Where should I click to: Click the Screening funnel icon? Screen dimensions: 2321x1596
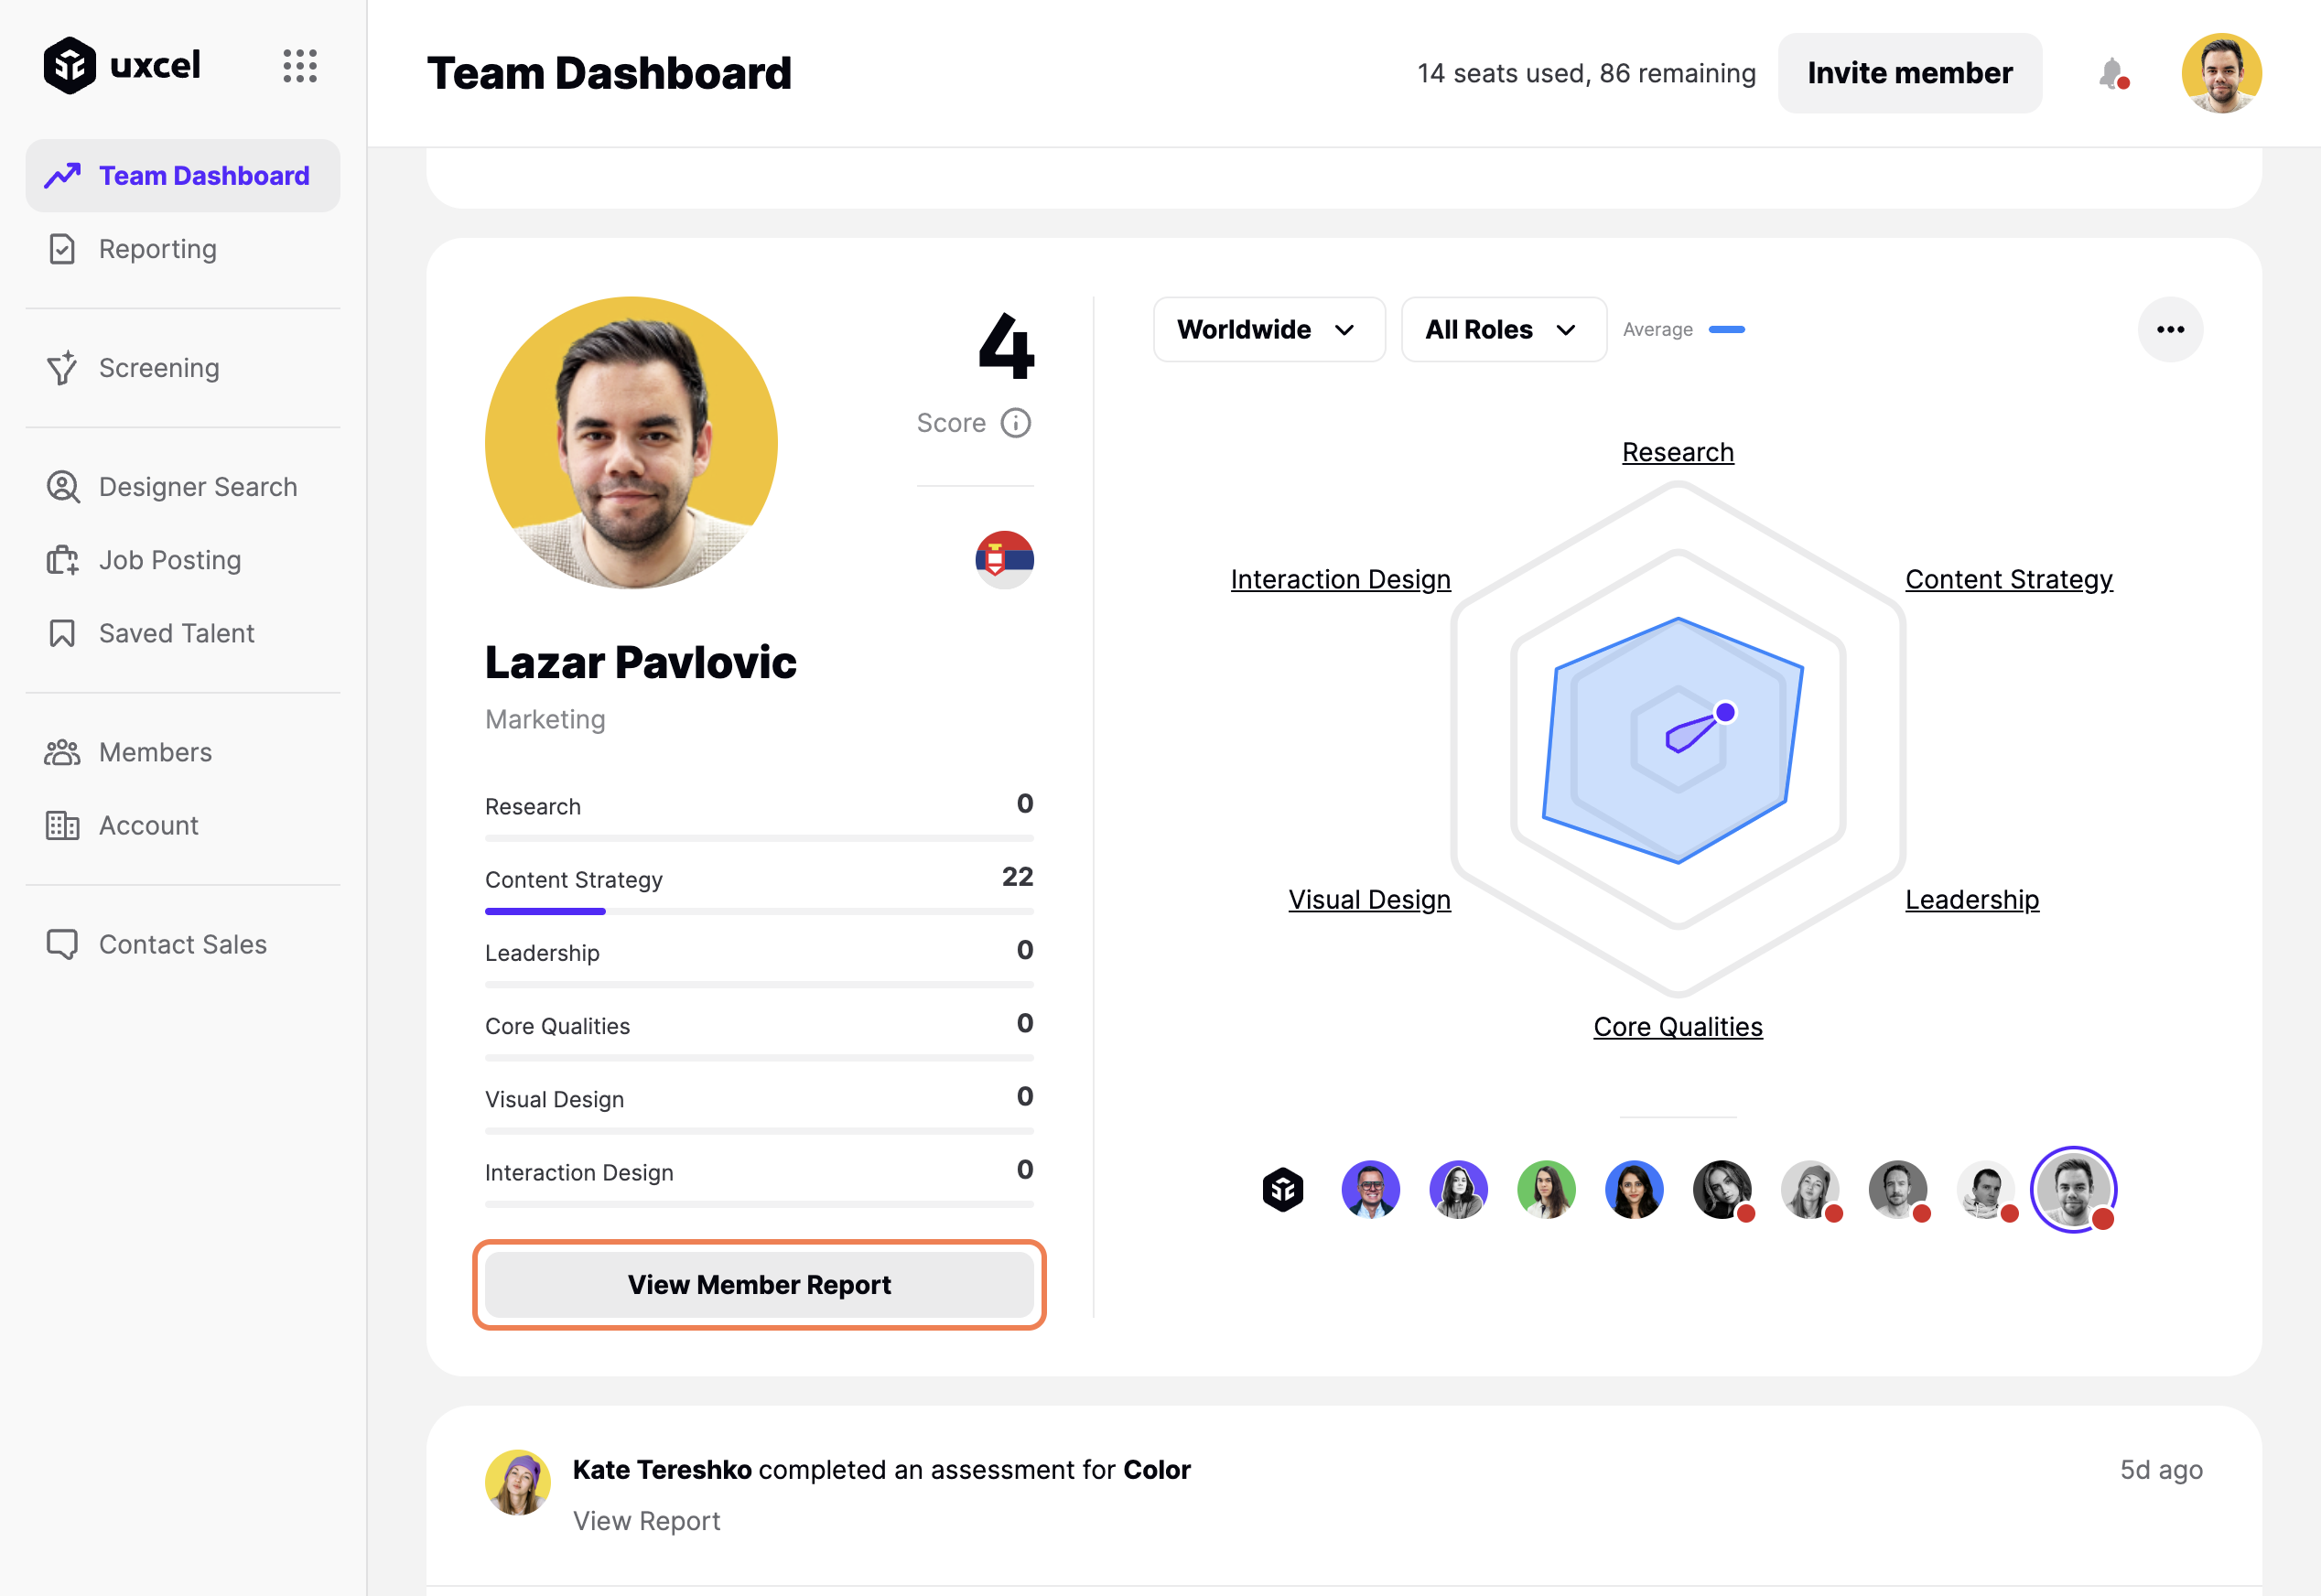click(x=62, y=368)
